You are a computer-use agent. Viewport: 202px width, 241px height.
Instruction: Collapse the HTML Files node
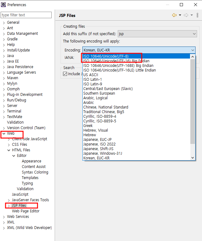tap(9, 150)
